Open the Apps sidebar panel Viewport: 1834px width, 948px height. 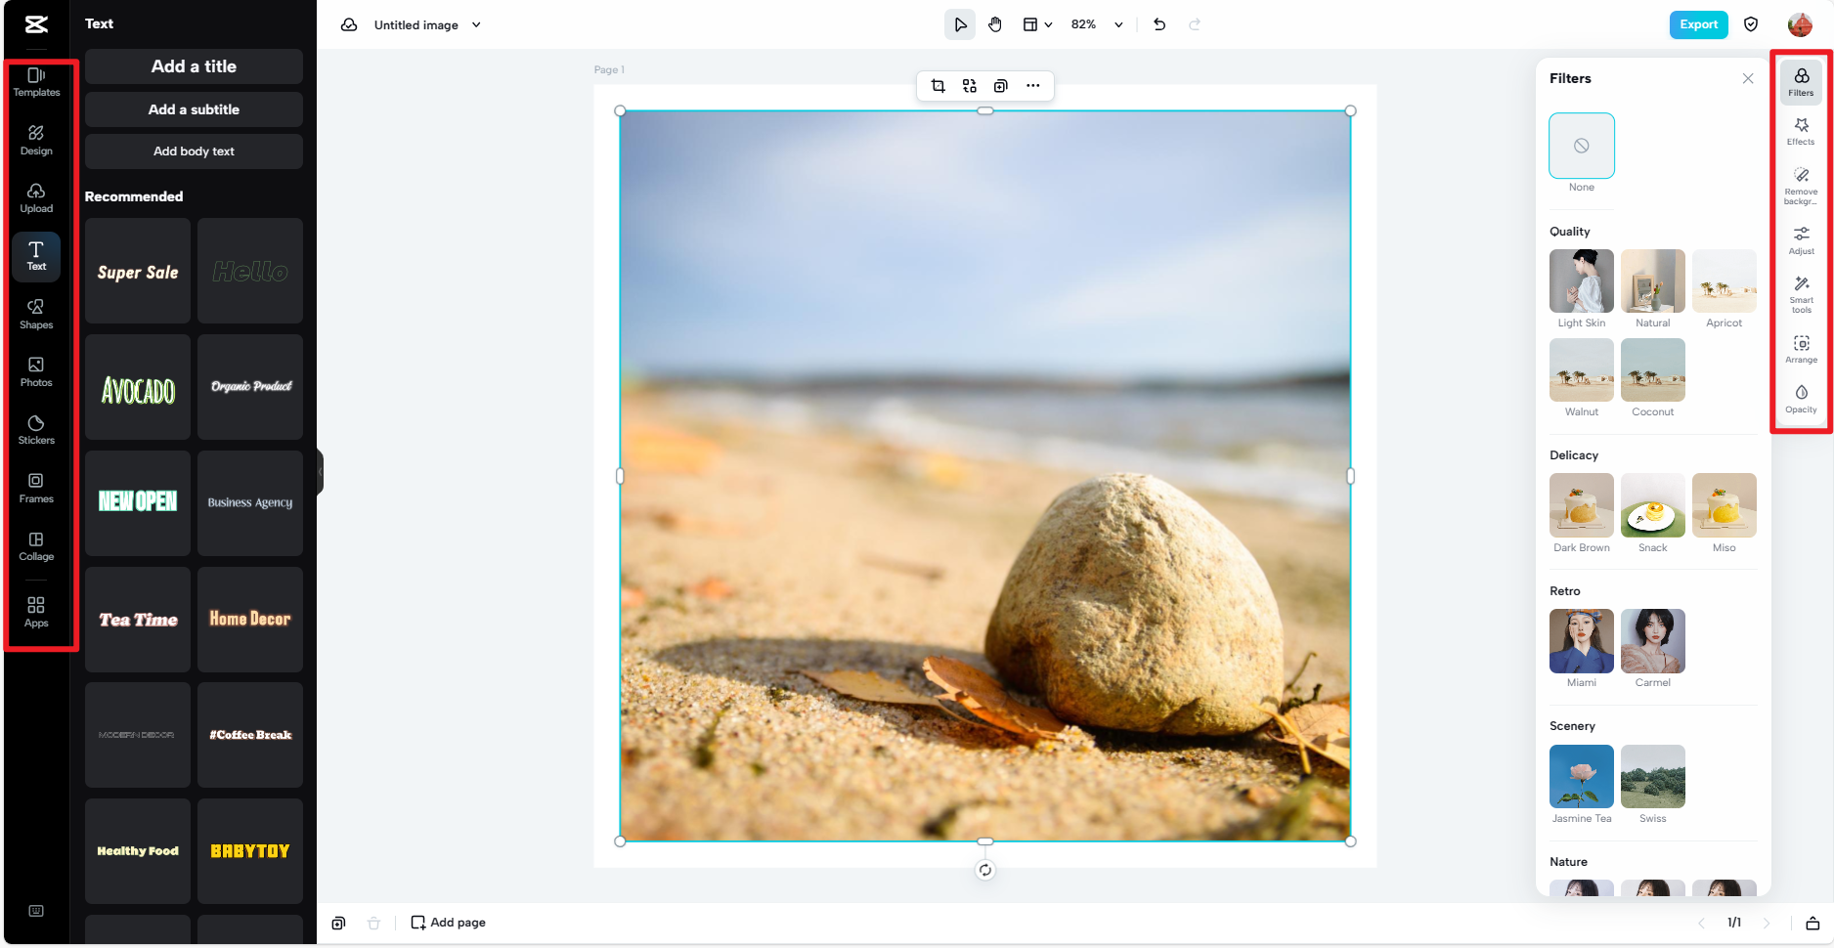(36, 612)
